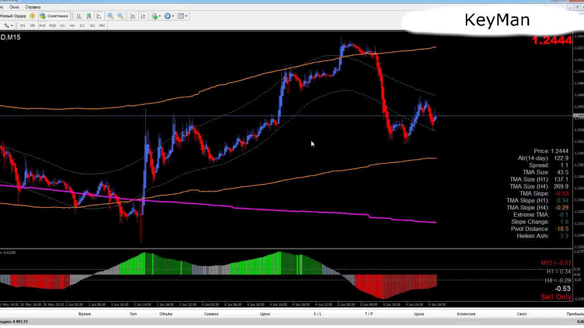
Task: Click the periodicity clock icon
Action: coord(167,16)
